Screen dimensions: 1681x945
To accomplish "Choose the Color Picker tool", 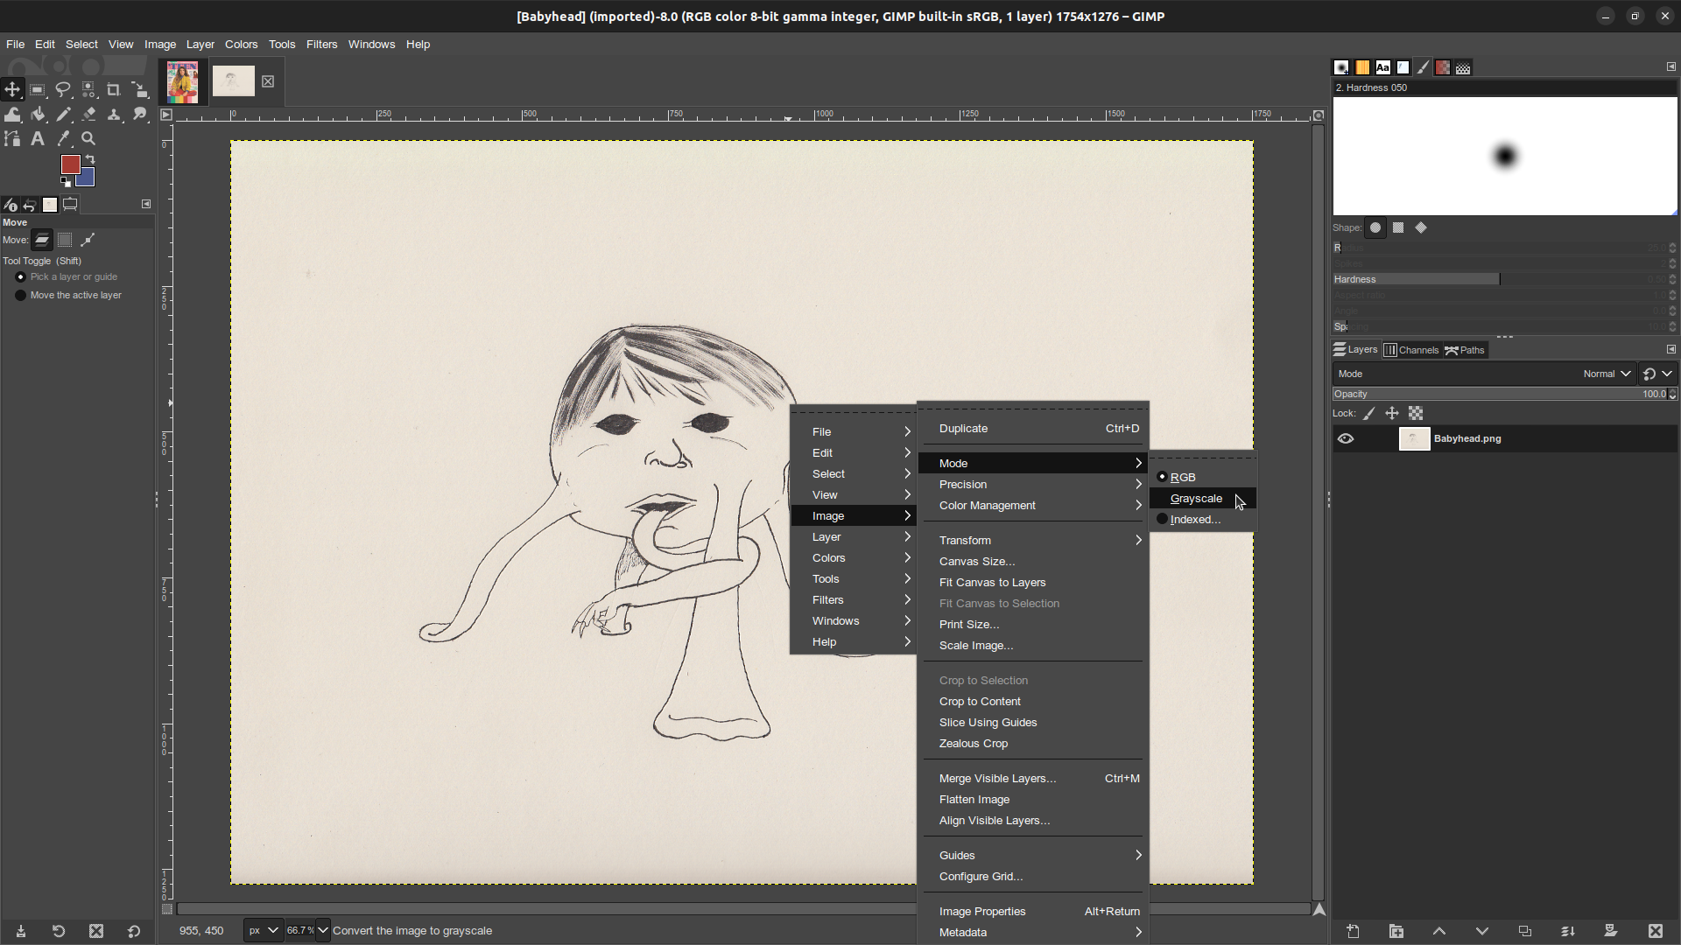I will 63,138.
